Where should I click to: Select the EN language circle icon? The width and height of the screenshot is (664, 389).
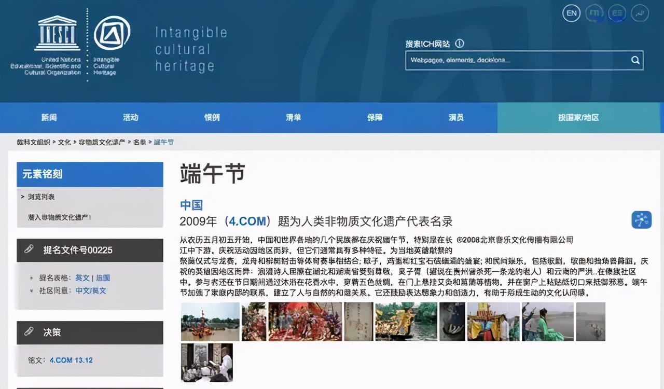point(571,13)
